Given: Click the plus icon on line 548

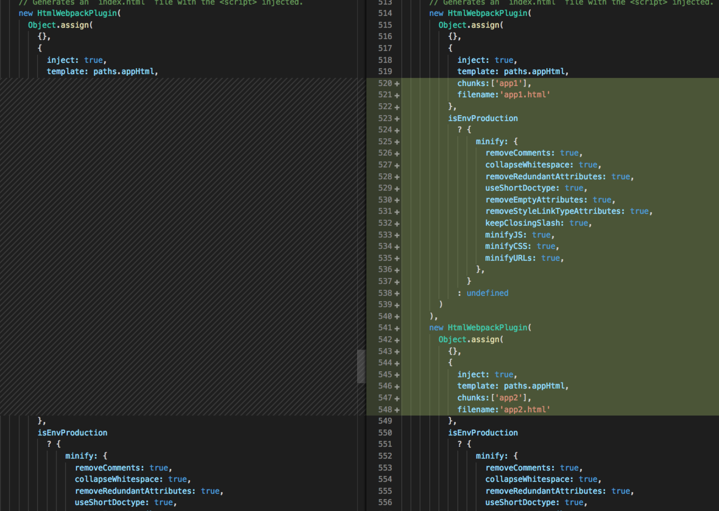Looking at the screenshot, I should point(397,410).
